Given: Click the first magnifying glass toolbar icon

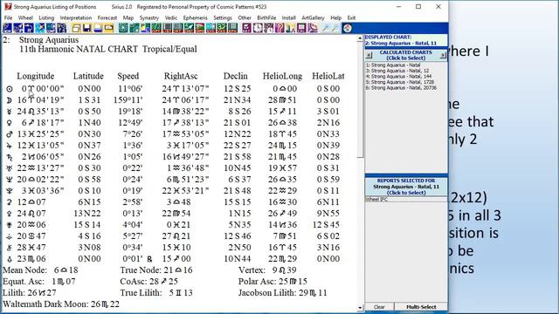Looking at the screenshot, I should tap(325, 28).
